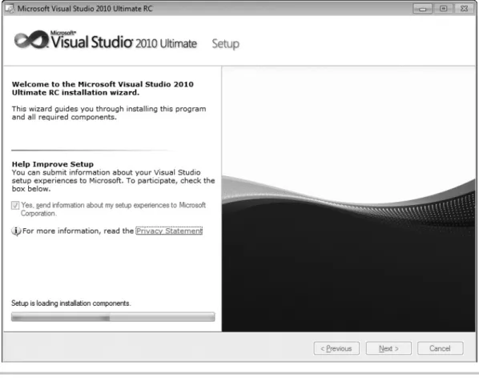Click the Next button
Screen dimensions: 479x378
(388, 348)
